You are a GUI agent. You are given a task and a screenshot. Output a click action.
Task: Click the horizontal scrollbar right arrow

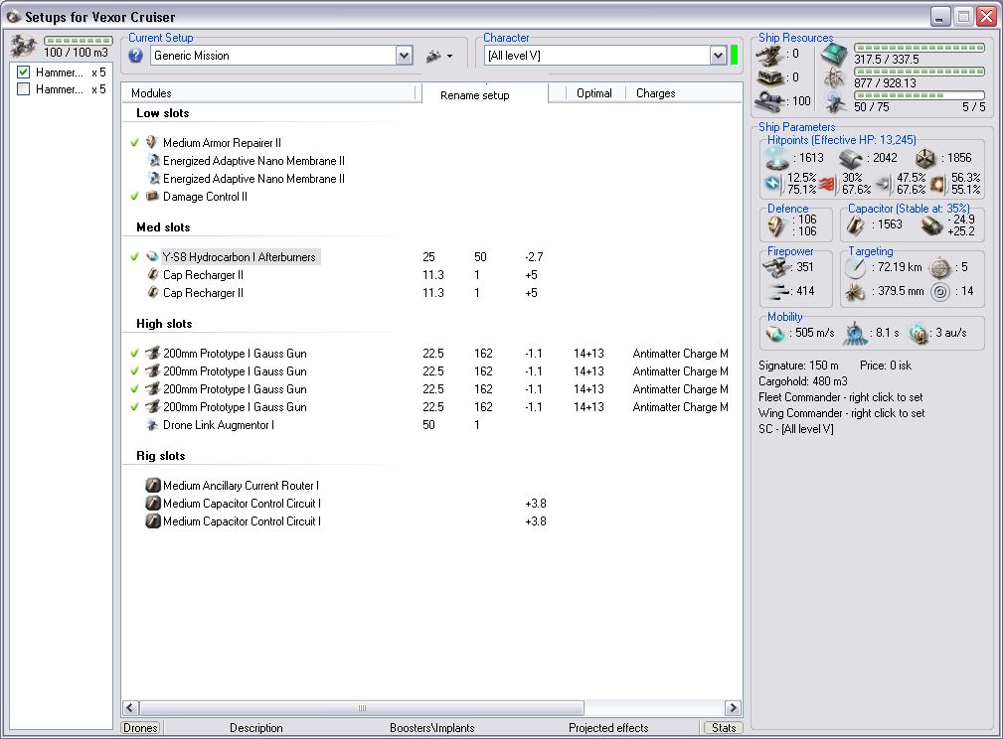click(733, 707)
